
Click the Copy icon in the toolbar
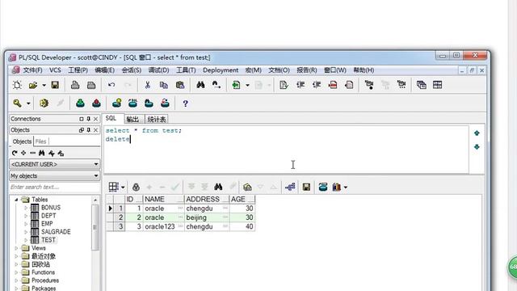163,85
